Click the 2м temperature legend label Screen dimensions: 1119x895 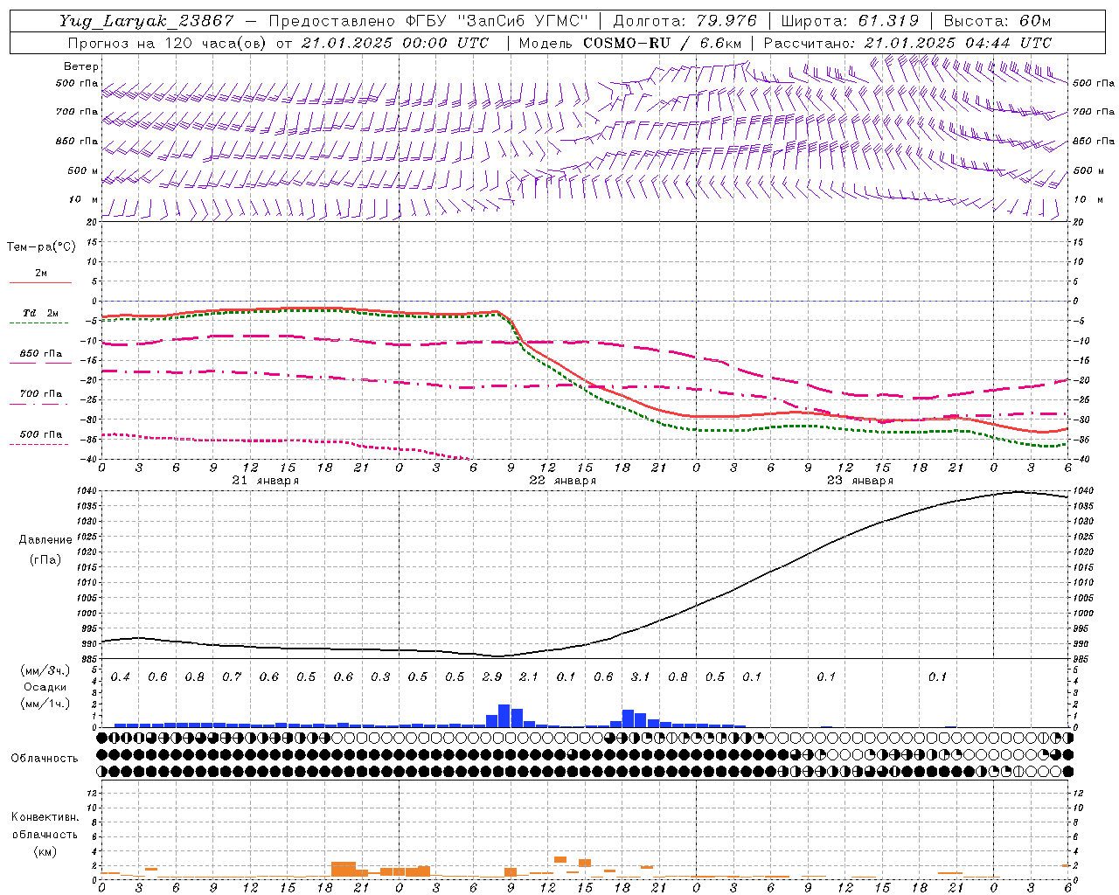coord(41,273)
